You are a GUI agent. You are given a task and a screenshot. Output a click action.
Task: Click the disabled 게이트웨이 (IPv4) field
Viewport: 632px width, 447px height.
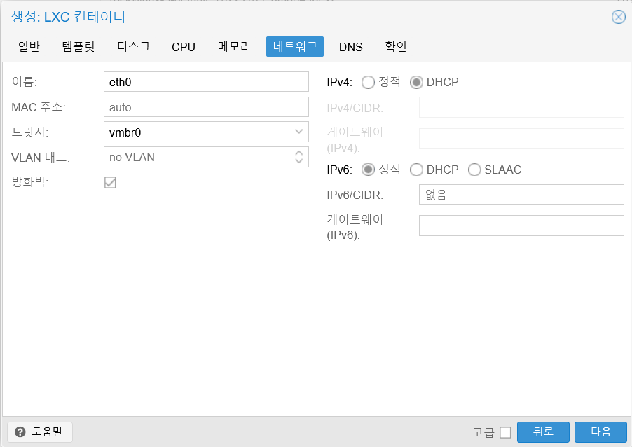click(x=521, y=138)
